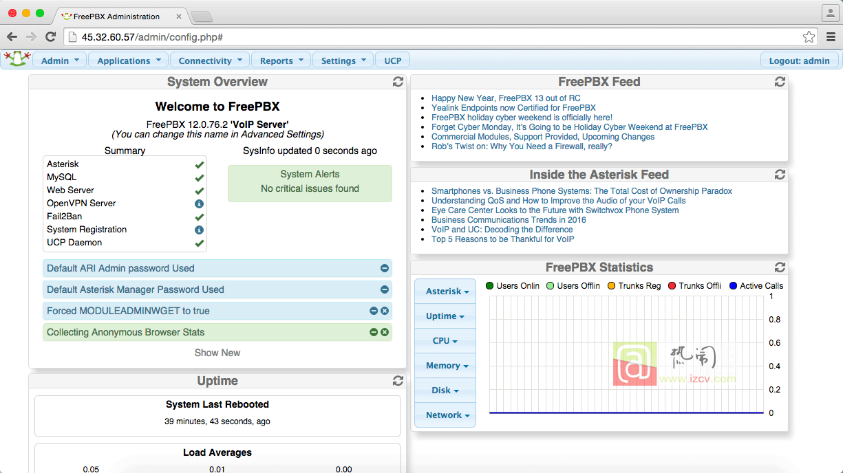
Task: Toggle Trunks Reg series in legend
Action: 634,285
